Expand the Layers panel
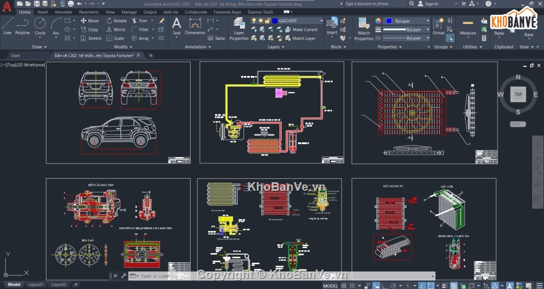This screenshot has width=544, height=289. pyautogui.click(x=276, y=47)
